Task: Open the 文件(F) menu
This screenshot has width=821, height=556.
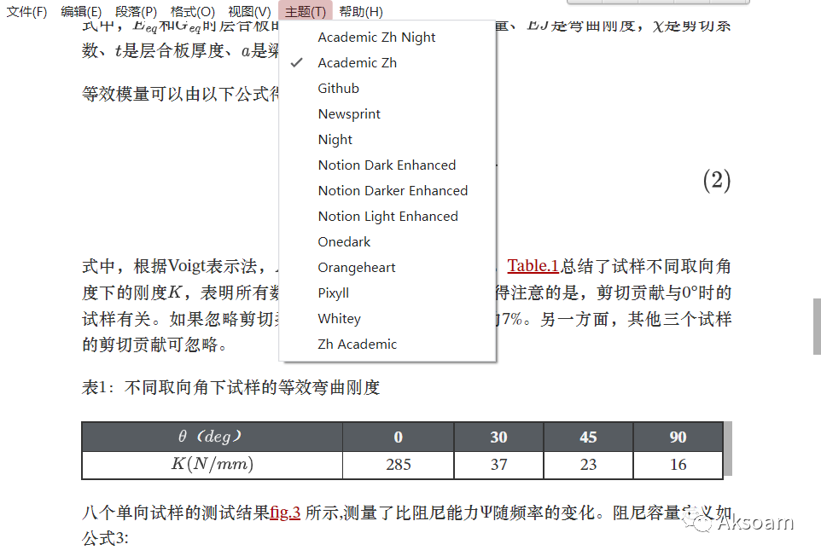Action: coord(26,12)
